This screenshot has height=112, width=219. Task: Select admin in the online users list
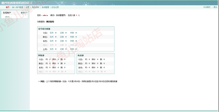coord(7,17)
